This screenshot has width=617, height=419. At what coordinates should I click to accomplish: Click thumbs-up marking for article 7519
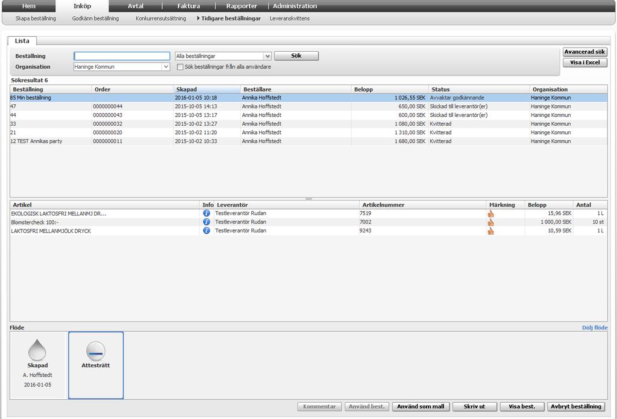click(490, 214)
